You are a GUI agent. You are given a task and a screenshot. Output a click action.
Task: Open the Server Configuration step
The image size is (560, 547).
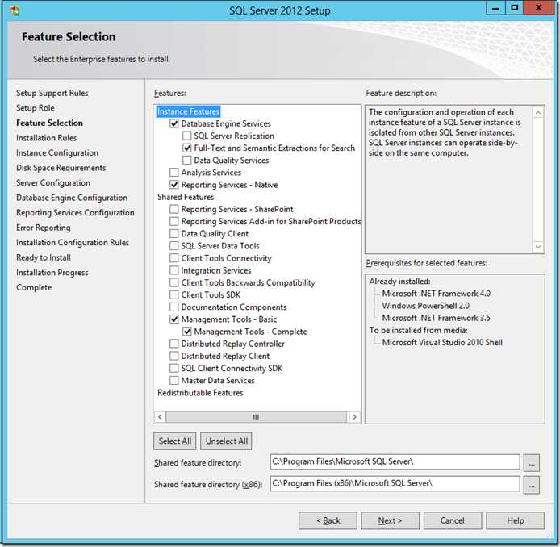click(x=53, y=183)
